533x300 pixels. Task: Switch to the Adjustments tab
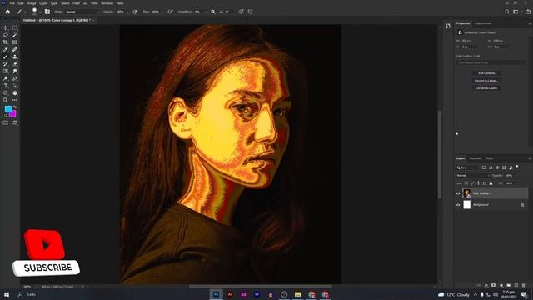tap(483, 23)
